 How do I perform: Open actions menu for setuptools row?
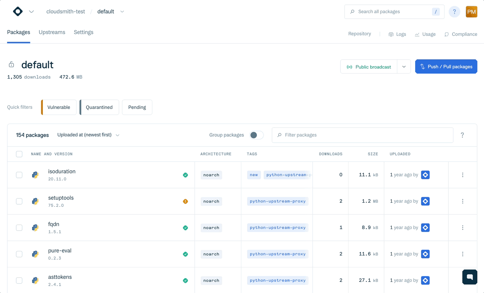point(463,201)
